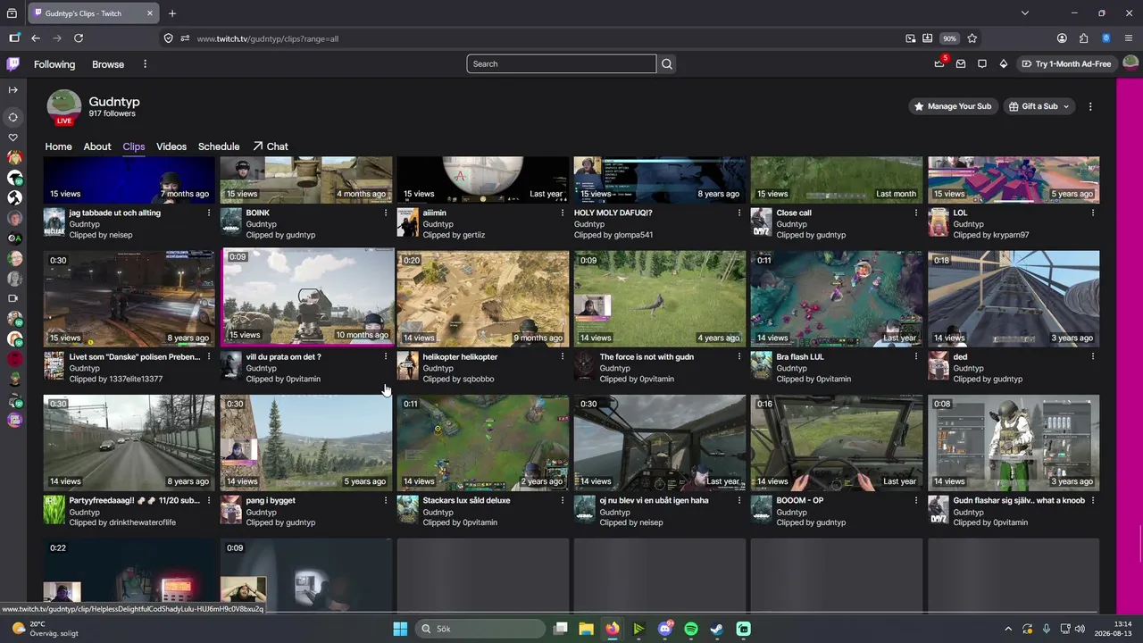Open Spotify from the taskbar
The height and width of the screenshot is (643, 1143).
pyautogui.click(x=691, y=629)
